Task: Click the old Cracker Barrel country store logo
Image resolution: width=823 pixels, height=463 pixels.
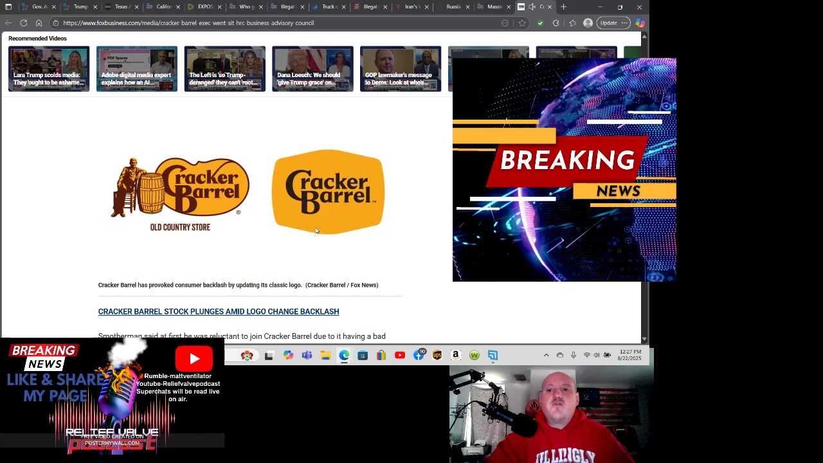Action: point(180,194)
